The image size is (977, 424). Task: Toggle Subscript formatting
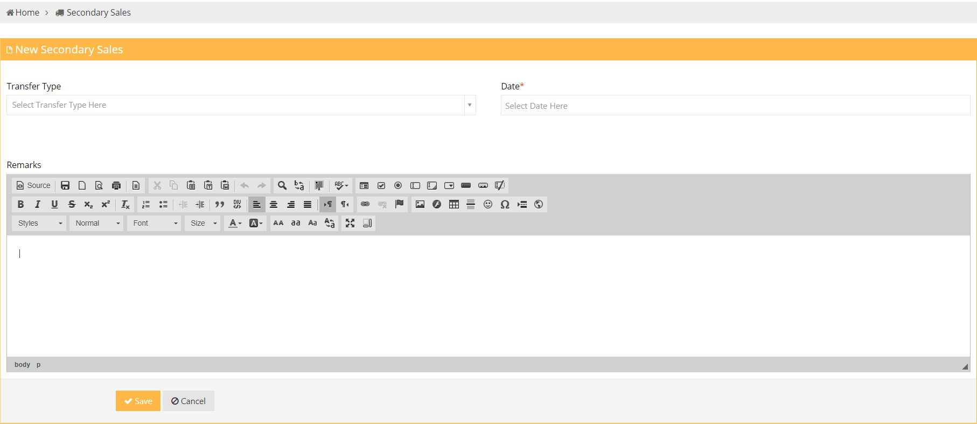[x=88, y=204]
